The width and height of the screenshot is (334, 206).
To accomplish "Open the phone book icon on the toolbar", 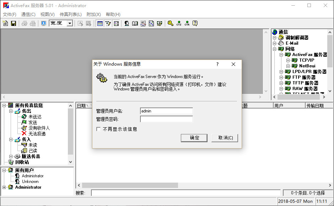I will (x=135, y=23).
